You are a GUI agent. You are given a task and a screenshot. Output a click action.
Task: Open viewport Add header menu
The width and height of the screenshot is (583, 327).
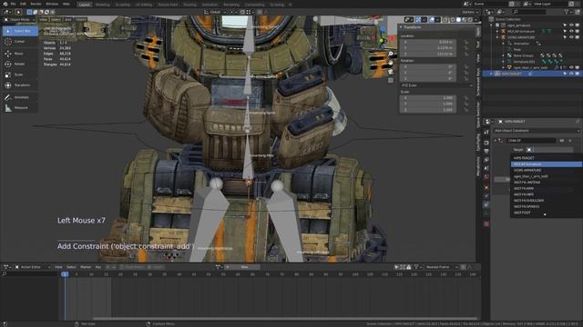[x=68, y=20]
